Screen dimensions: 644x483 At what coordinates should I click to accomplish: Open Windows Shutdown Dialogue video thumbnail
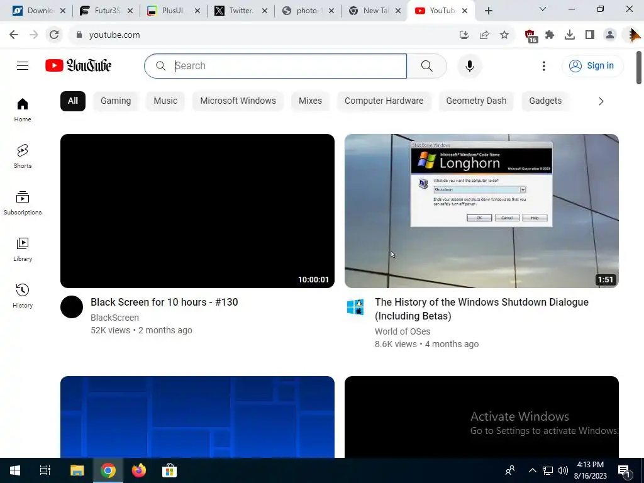pyautogui.click(x=481, y=211)
